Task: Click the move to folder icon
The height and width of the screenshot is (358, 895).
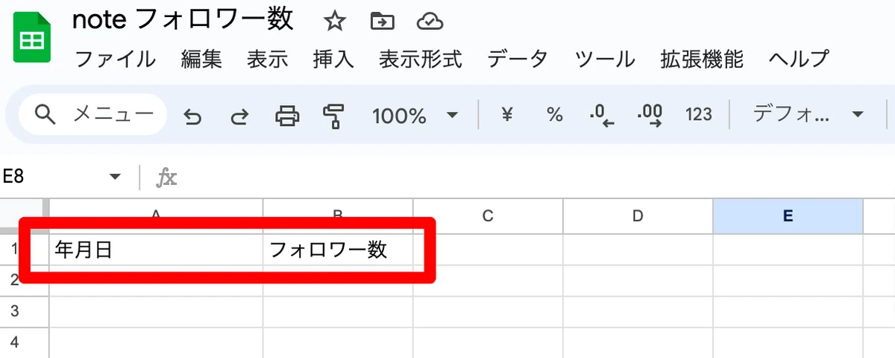Action: 383,22
